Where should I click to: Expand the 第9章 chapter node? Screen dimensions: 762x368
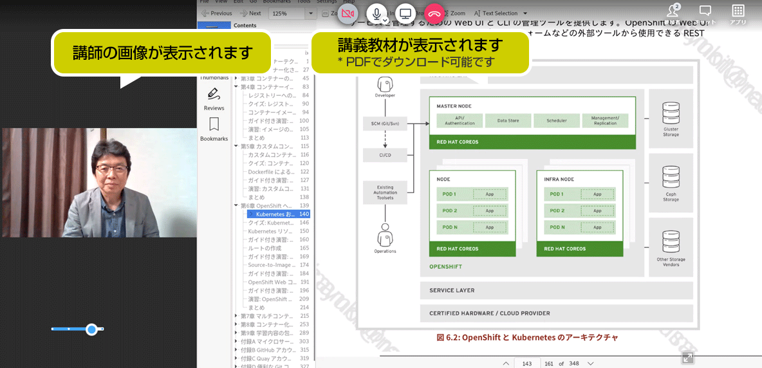coord(236,333)
